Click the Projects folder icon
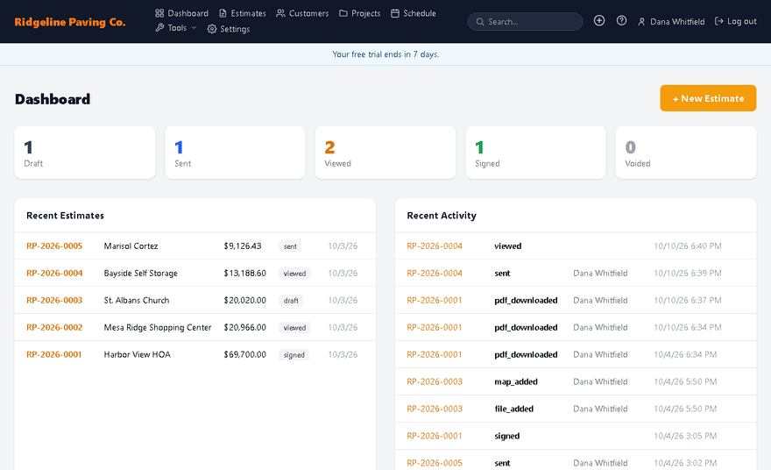The width and height of the screenshot is (771, 470). [343, 13]
